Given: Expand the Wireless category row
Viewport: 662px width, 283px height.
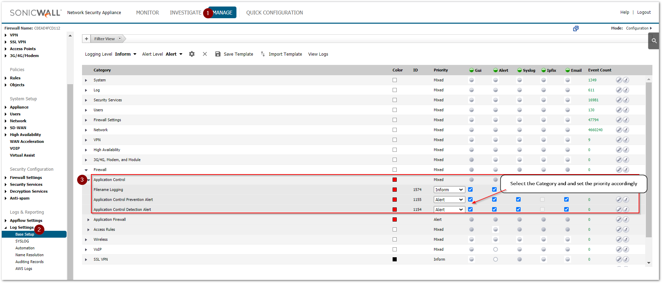Looking at the screenshot, I should click(x=86, y=240).
